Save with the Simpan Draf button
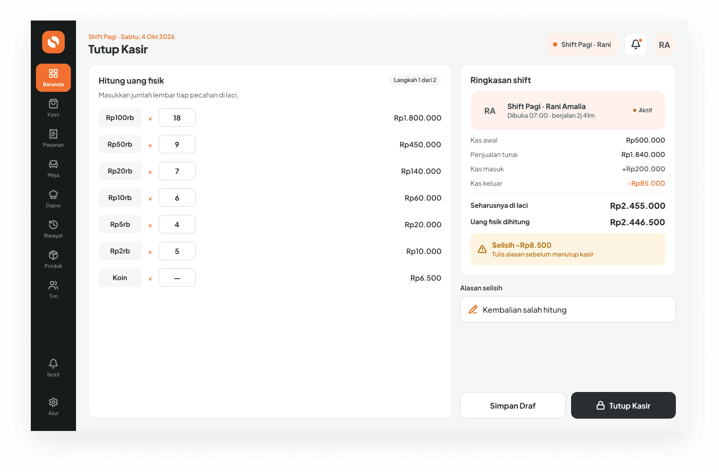Viewport: 719px width, 472px height. (x=513, y=405)
